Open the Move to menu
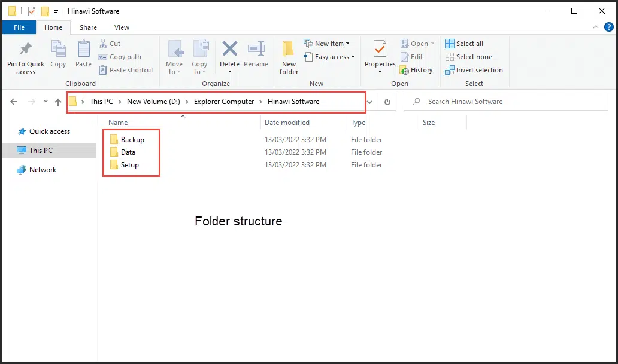Screen dimensions: 618x364 pos(174,57)
